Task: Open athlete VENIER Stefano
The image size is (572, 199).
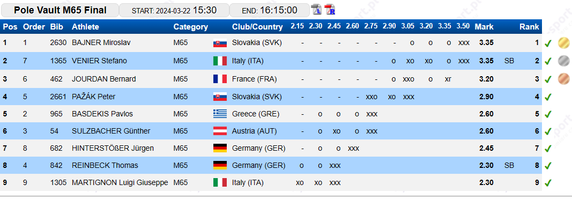Action: (99, 61)
